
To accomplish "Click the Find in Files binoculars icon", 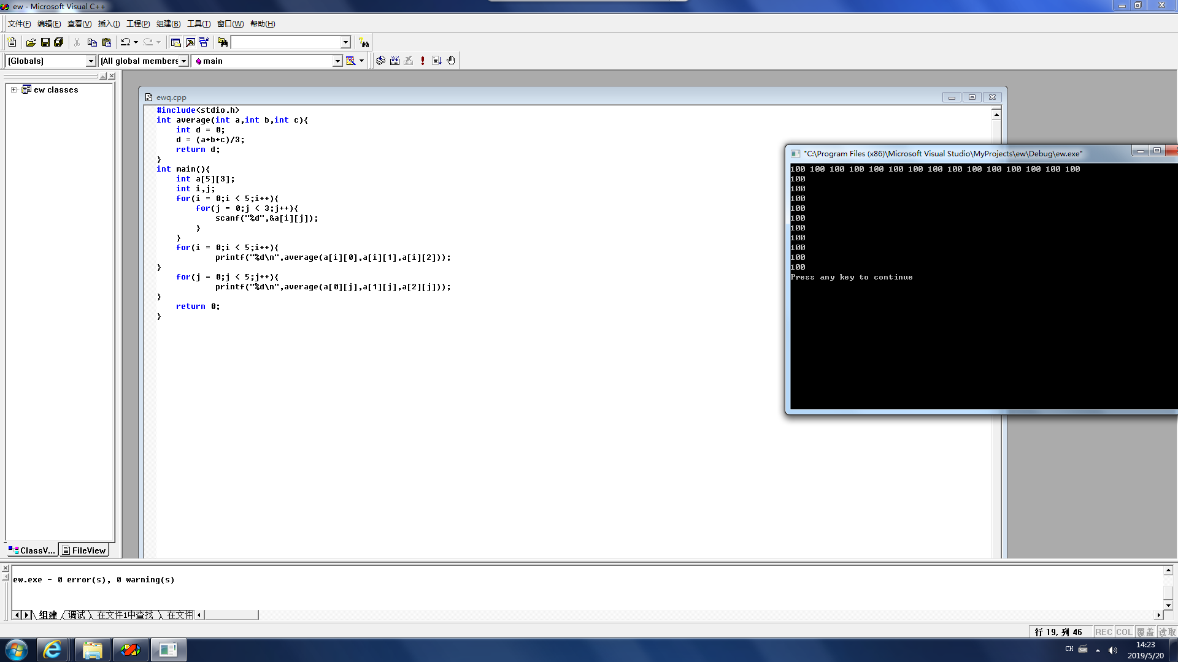I will (x=223, y=42).
